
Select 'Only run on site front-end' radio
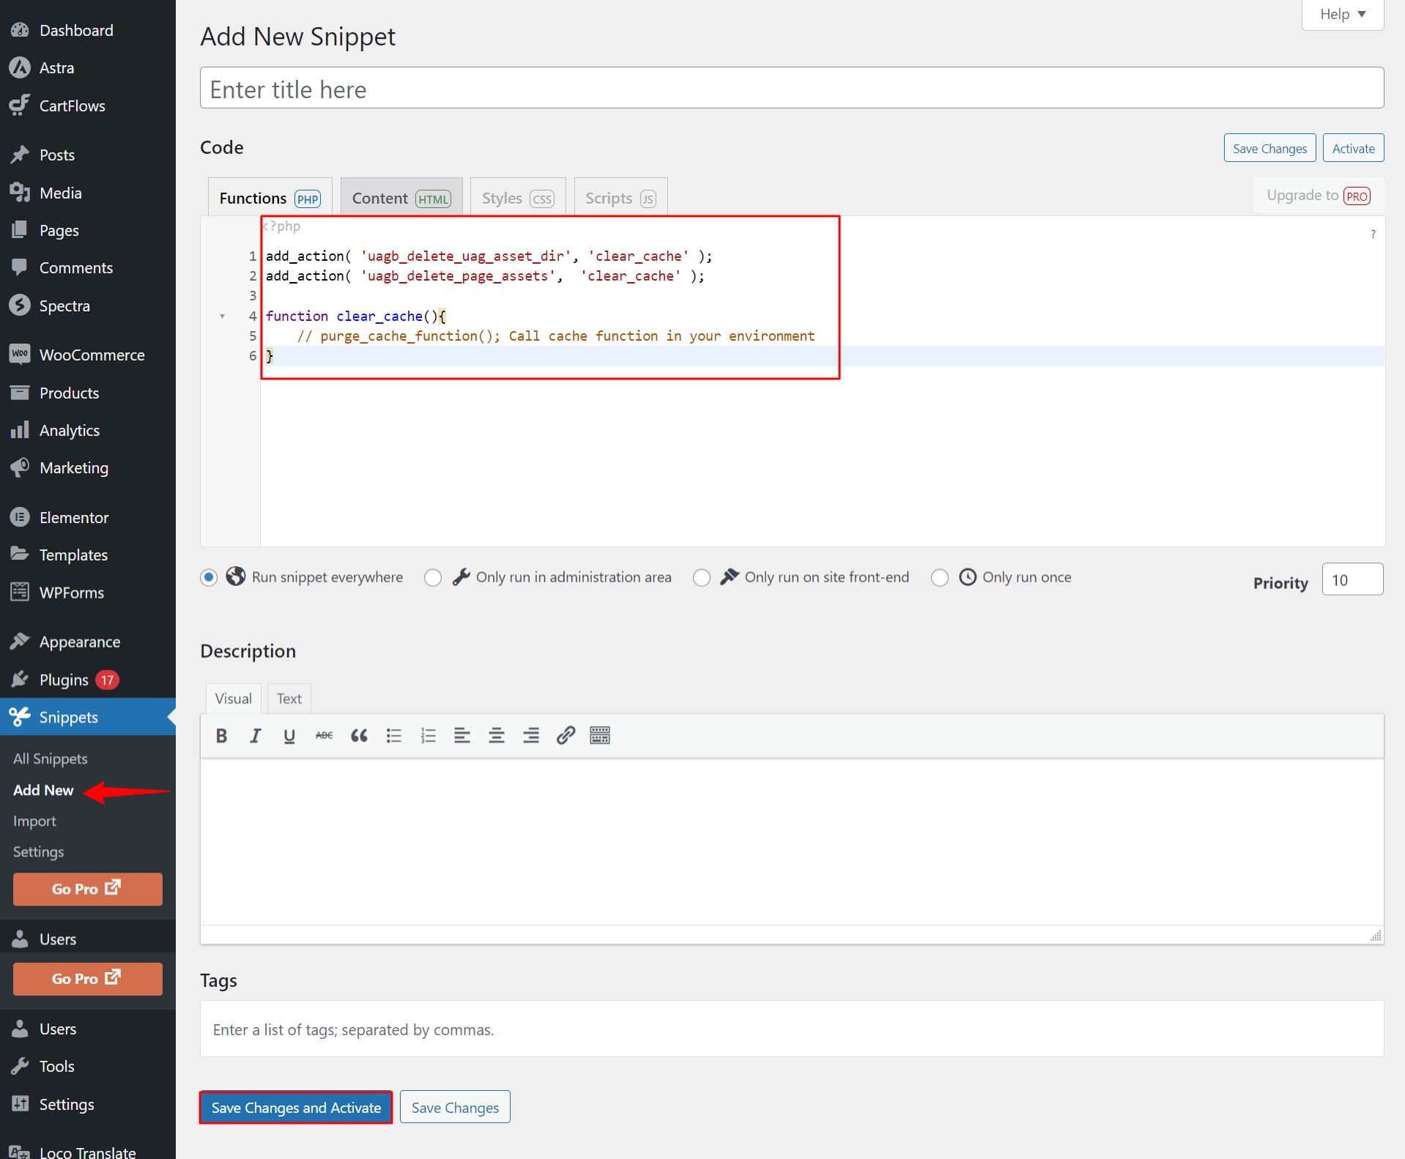click(x=702, y=578)
